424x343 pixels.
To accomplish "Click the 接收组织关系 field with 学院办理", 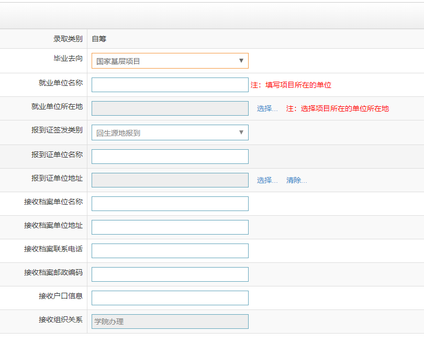I will (170, 322).
